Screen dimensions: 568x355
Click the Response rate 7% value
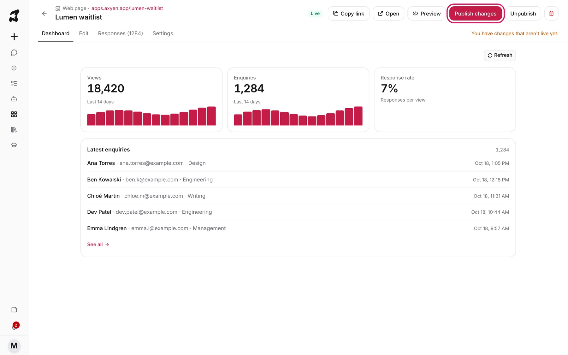389,89
